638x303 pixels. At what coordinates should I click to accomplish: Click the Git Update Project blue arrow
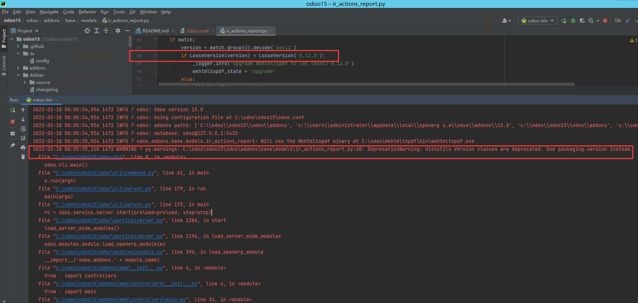[628, 21]
